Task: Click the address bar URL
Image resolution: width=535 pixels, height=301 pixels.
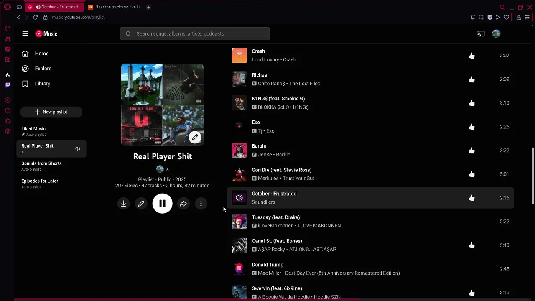Action: [x=78, y=18]
